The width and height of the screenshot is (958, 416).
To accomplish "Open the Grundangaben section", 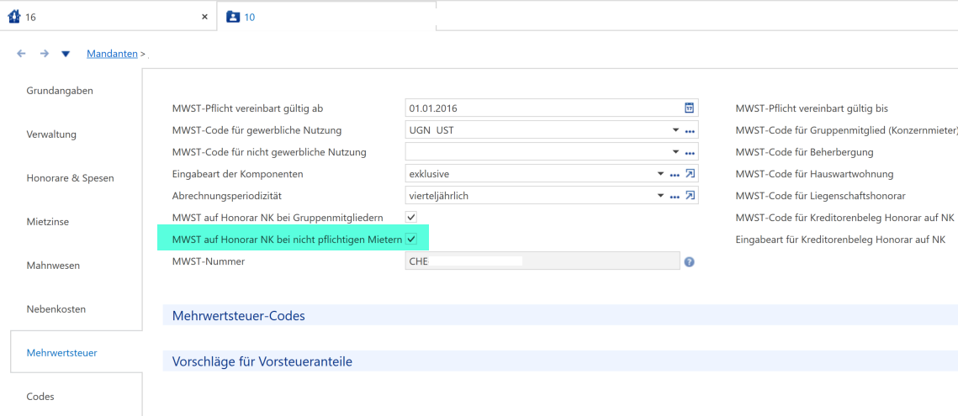I will coord(60,91).
